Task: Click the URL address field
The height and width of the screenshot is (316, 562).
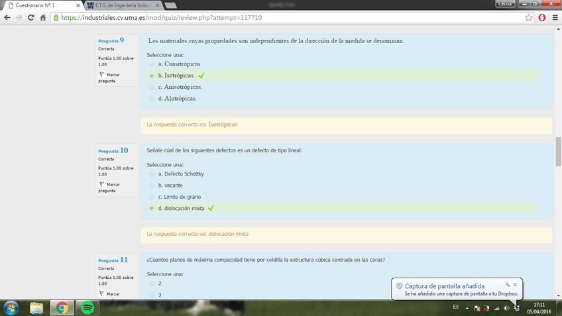Action: [x=290, y=17]
